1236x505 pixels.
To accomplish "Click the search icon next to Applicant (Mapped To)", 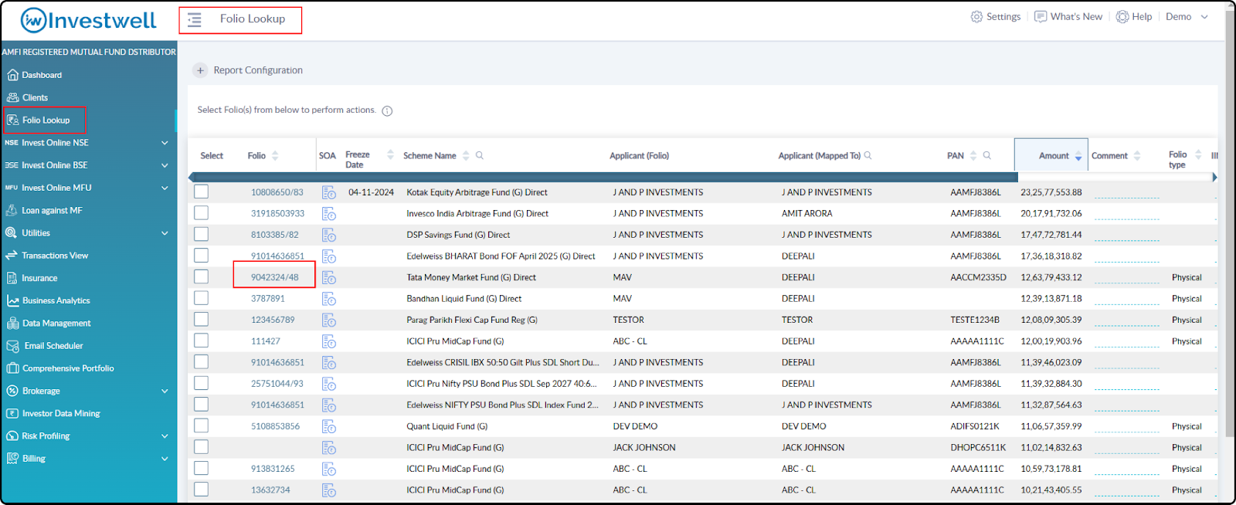I will point(868,155).
